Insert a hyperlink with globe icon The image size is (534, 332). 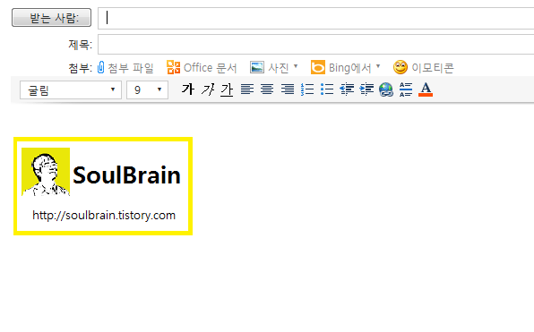pyautogui.click(x=386, y=89)
